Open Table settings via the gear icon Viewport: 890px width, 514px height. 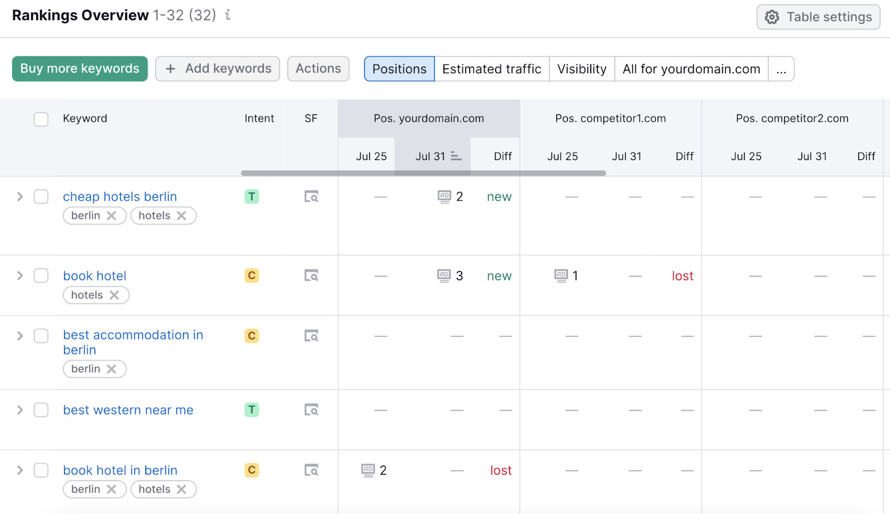pos(772,17)
